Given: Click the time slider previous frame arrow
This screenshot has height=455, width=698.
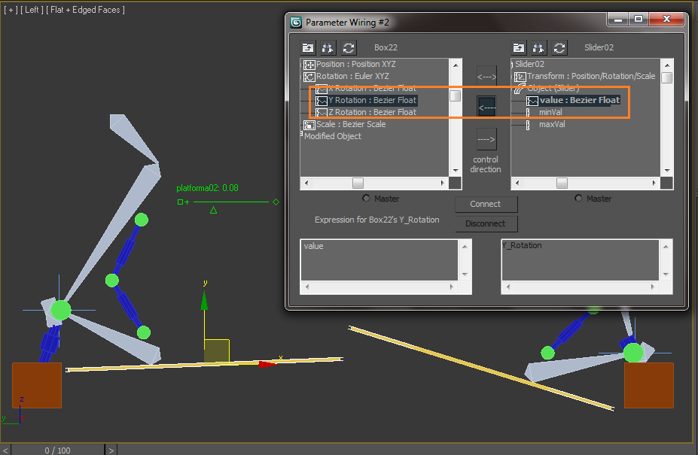Looking at the screenshot, I should coord(5,450).
